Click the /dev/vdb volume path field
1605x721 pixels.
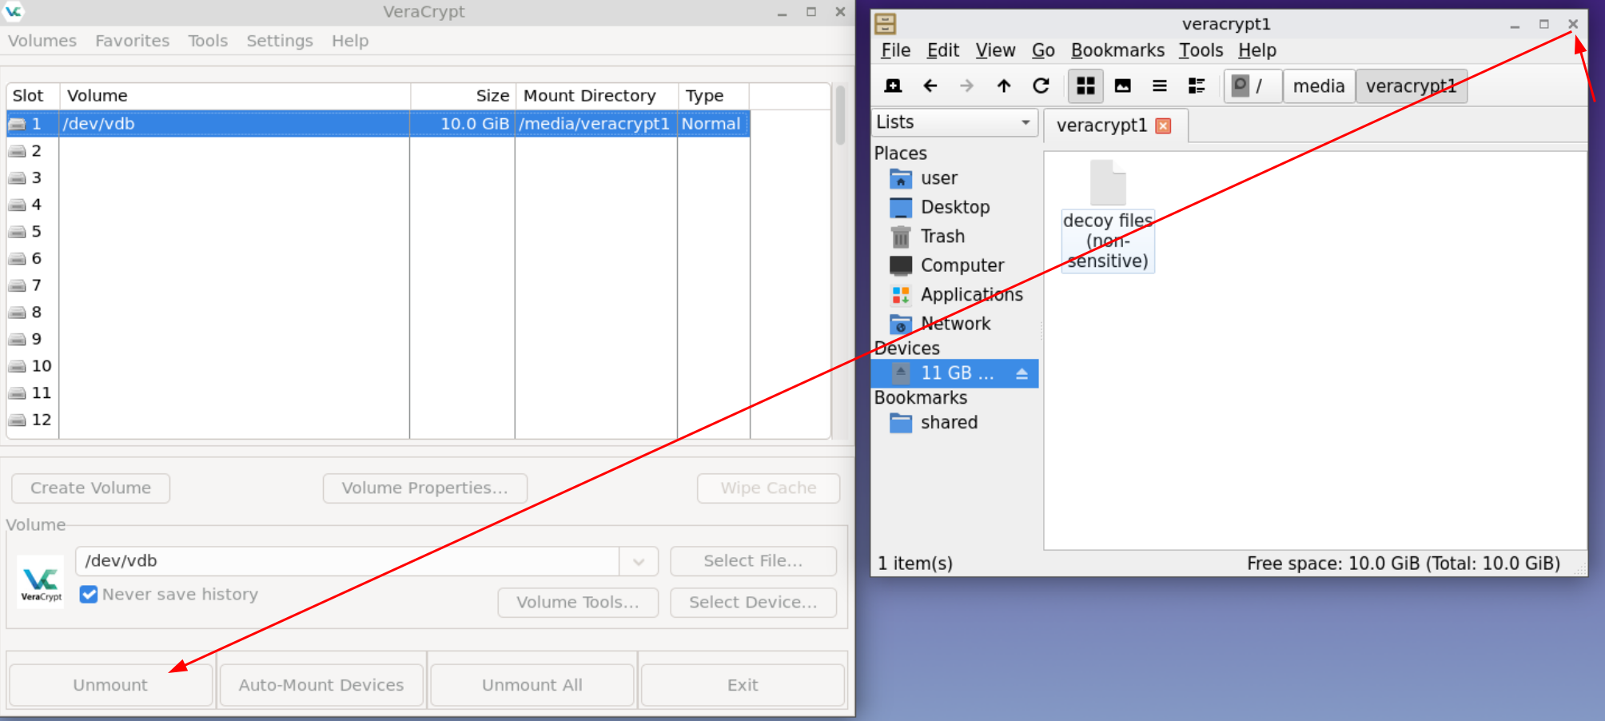348,561
